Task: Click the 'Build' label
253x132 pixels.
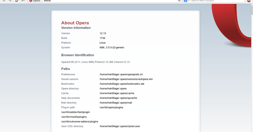Action: [64, 38]
